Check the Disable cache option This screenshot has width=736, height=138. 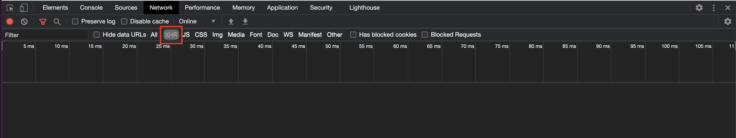pyautogui.click(x=124, y=21)
